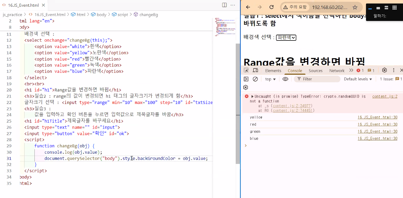Select single-pane layout icon in overlay
403x198 pixels.
378,8
